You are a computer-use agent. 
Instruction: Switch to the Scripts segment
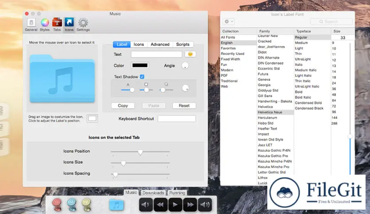point(183,44)
